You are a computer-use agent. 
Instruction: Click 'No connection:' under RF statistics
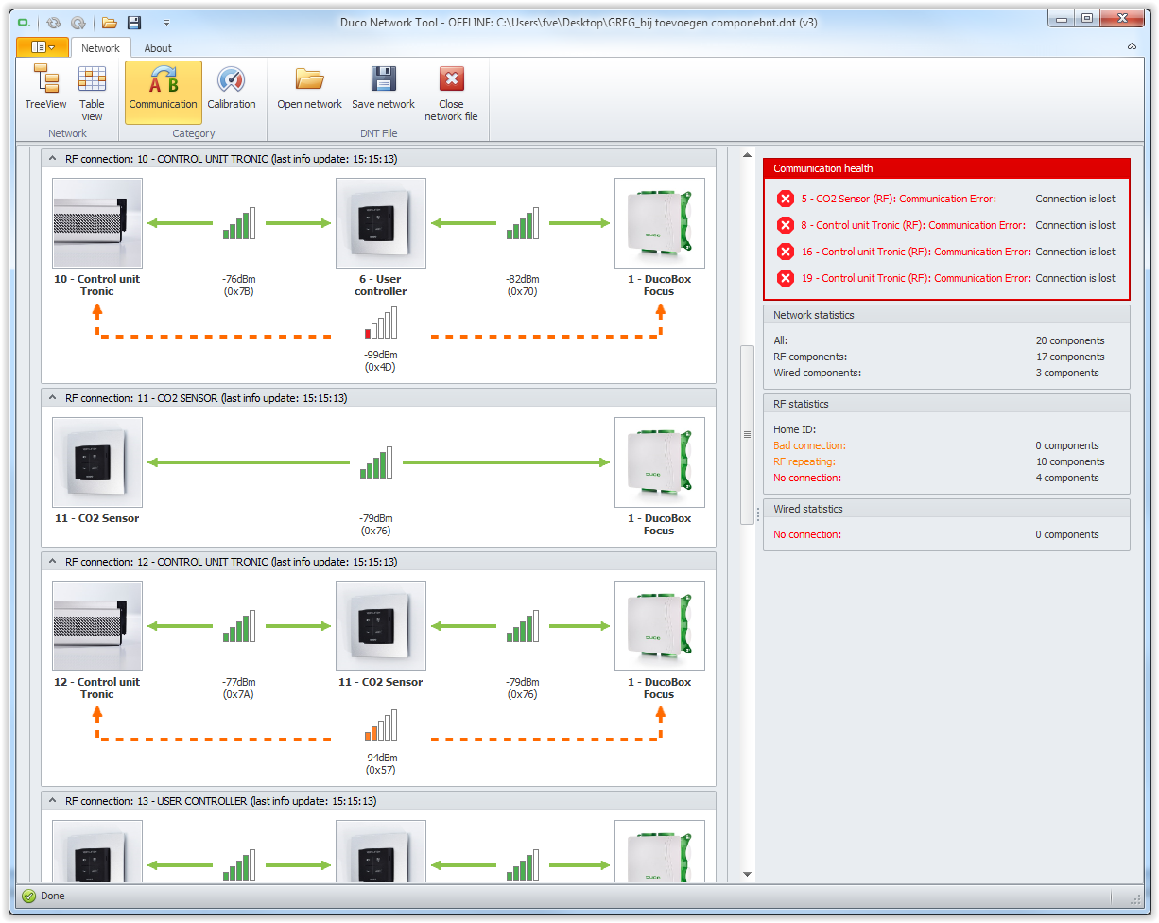pyautogui.click(x=807, y=478)
